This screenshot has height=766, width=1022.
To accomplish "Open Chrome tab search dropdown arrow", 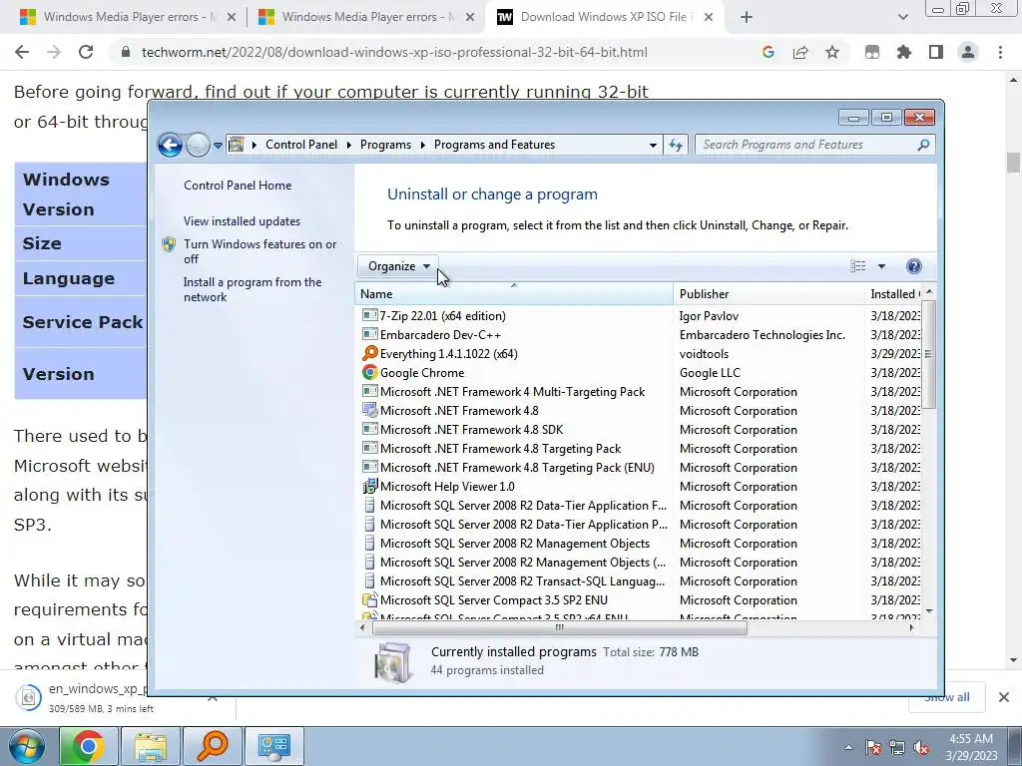I will (902, 17).
